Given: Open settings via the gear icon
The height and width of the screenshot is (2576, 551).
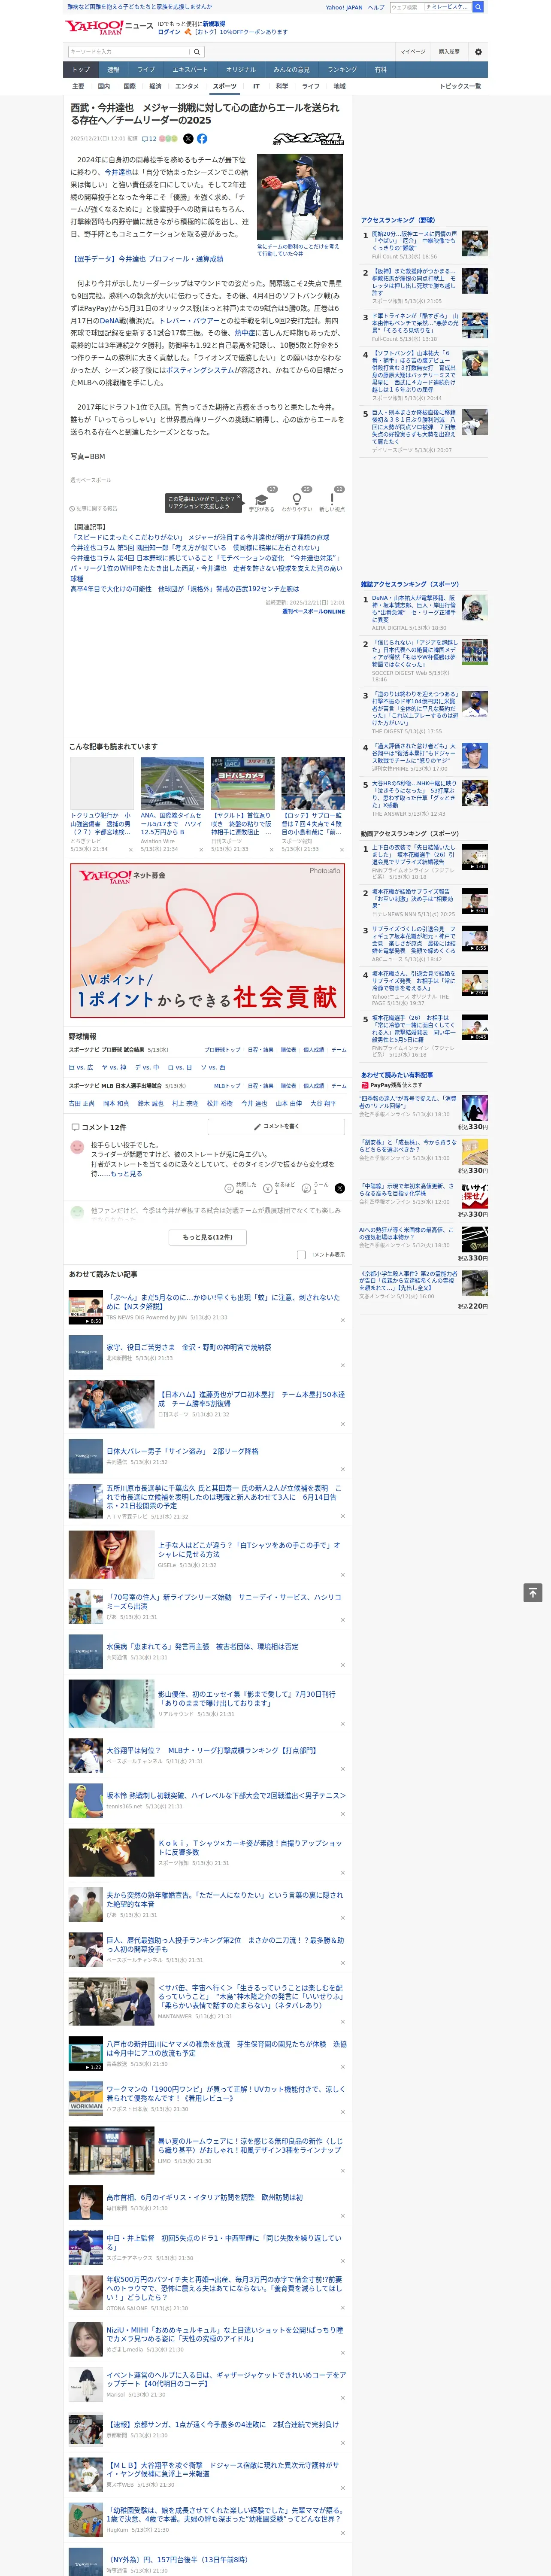Looking at the screenshot, I should (478, 52).
